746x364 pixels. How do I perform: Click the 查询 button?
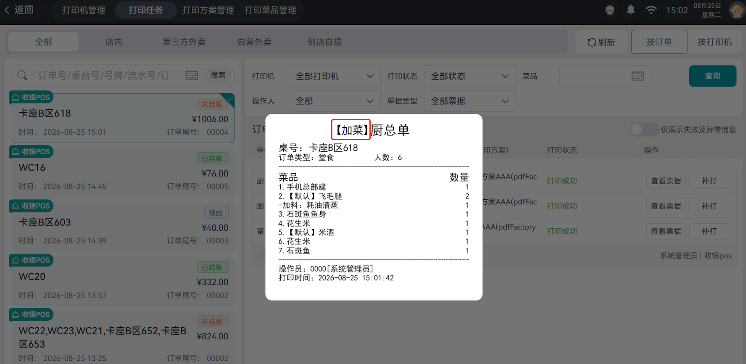[712, 76]
